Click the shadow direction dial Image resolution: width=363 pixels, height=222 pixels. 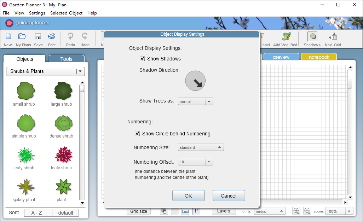pyautogui.click(x=195, y=81)
